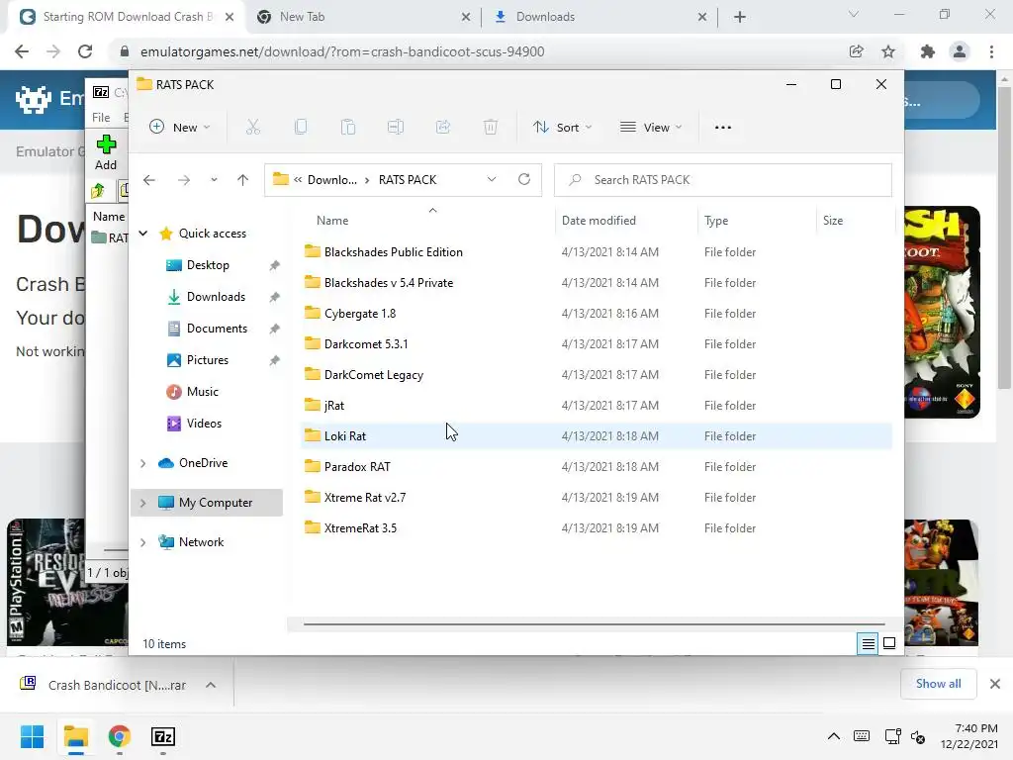Click the Chrome icon in the taskbar
1013x760 pixels.
[x=120, y=736]
